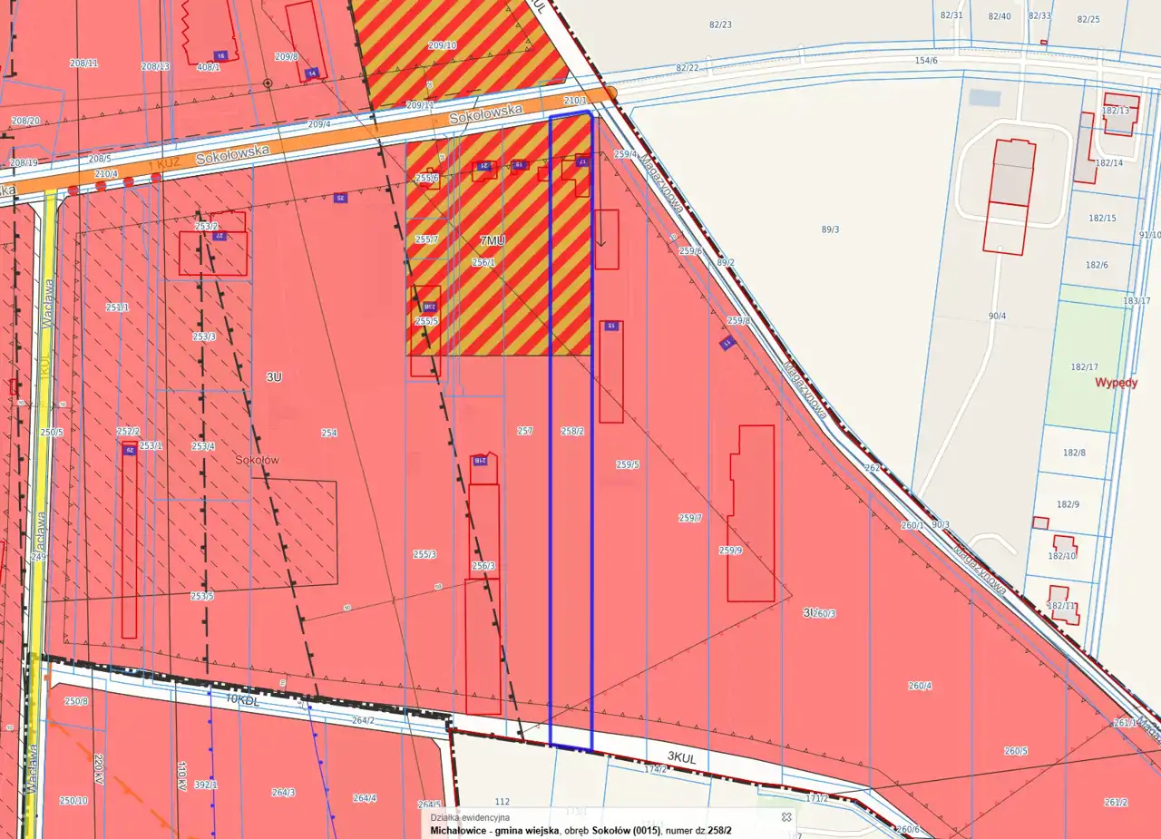Image resolution: width=1161 pixels, height=839 pixels.
Task: Click on parcel 258/2 label
Action: tap(571, 431)
